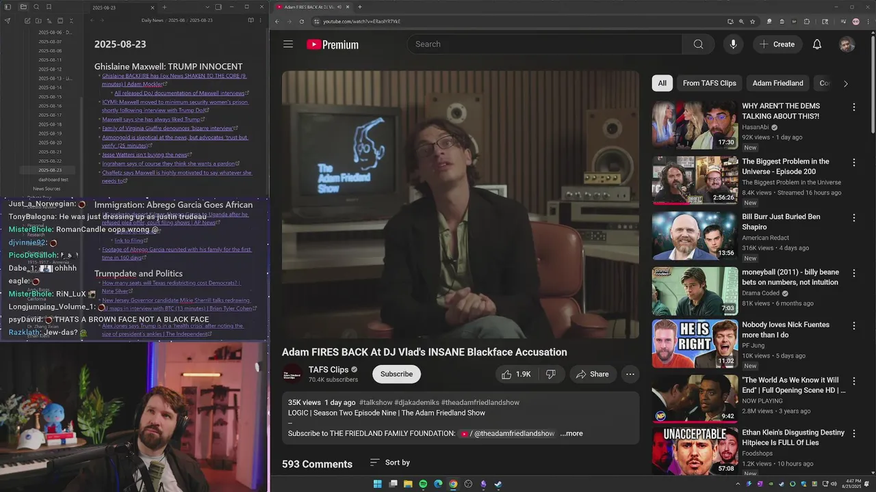Like the video with 1.9K likes
This screenshot has height=492, width=876.
point(517,374)
